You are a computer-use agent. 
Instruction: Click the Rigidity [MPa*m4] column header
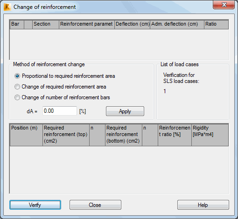[x=210, y=135]
